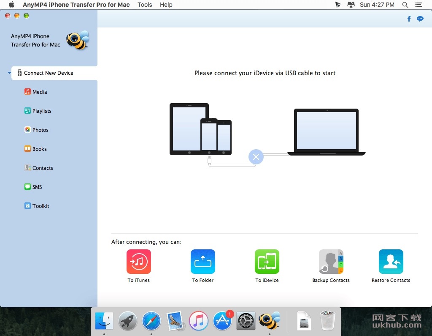Image resolution: width=432 pixels, height=336 pixels.
Task: Click the disconnected X cable indicator
Action: coord(256,157)
